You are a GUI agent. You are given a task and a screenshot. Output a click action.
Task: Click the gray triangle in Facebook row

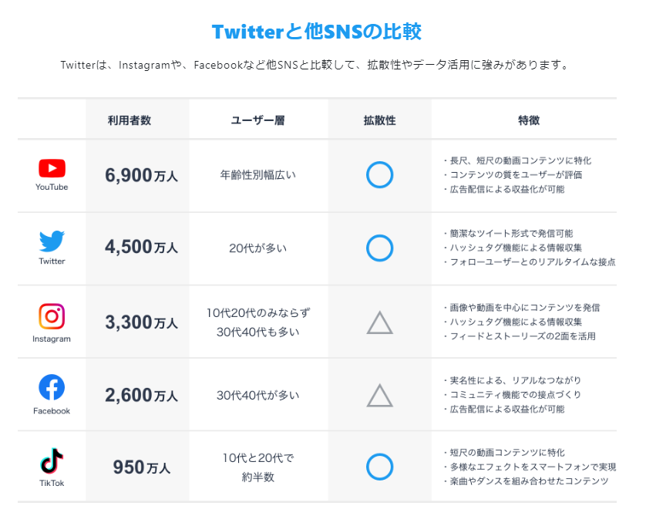(x=379, y=396)
